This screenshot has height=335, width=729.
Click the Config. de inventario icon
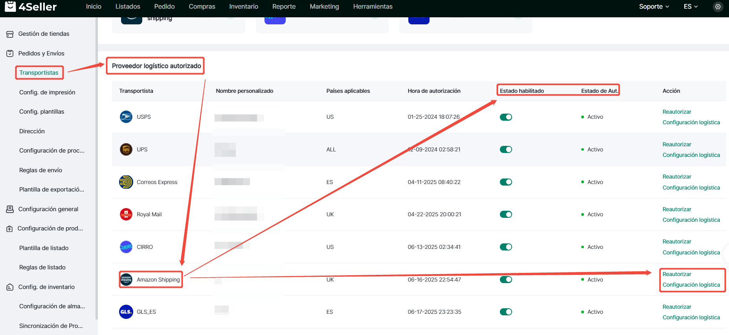coord(10,287)
